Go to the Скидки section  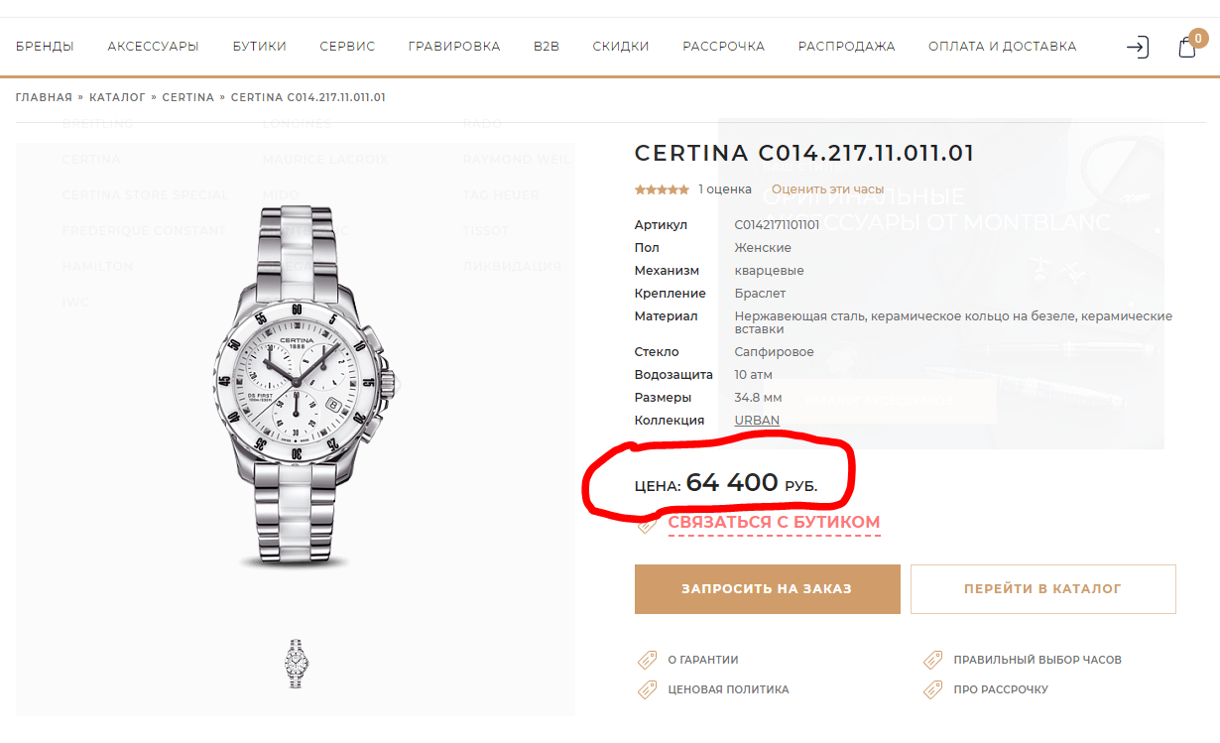621,47
